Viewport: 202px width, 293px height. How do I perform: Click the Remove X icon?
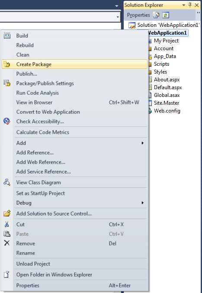(x=7, y=243)
